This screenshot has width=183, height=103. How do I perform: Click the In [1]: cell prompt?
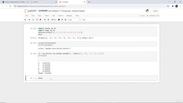[x=33, y=28]
